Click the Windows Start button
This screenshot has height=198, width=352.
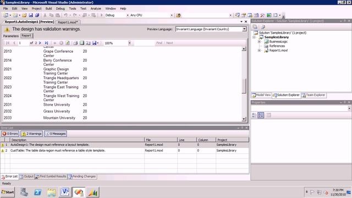pyautogui.click(x=8, y=192)
